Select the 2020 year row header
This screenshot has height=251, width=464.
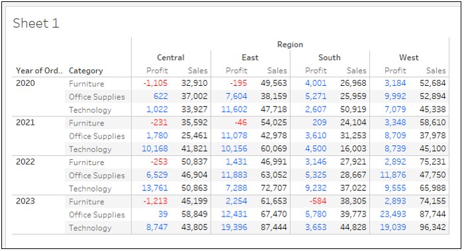(x=25, y=83)
